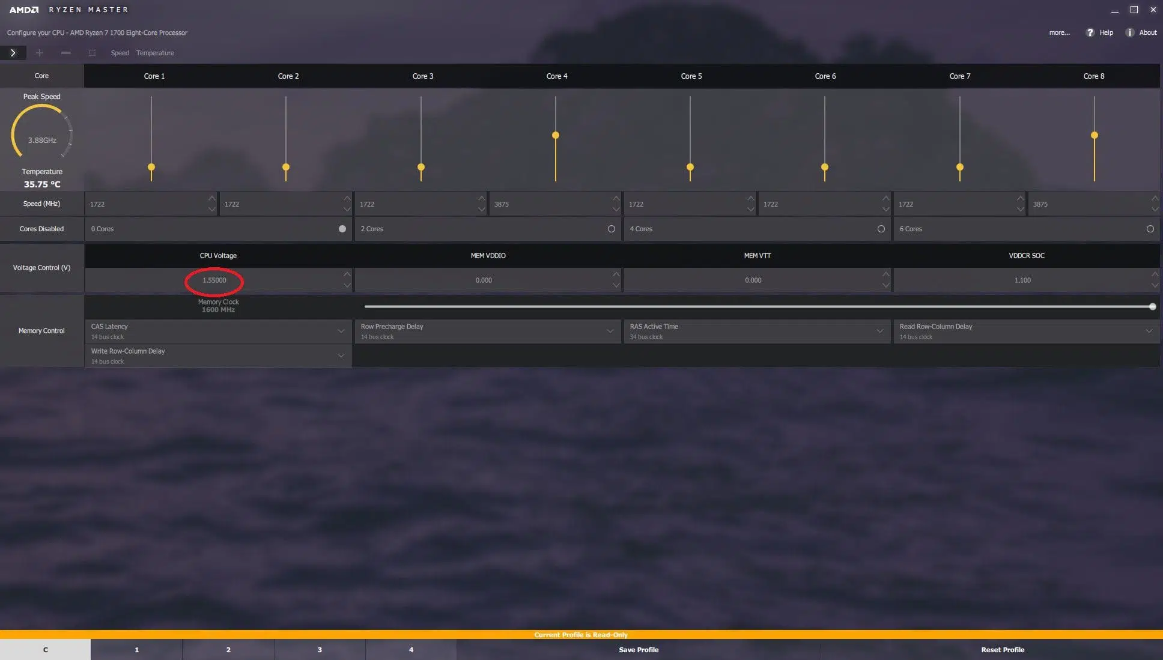
Task: Click the Core 4 speed slider handle
Action: click(556, 135)
